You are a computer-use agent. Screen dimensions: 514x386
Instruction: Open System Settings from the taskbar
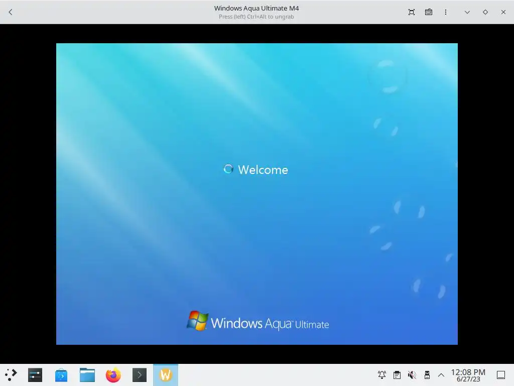[x=35, y=375]
